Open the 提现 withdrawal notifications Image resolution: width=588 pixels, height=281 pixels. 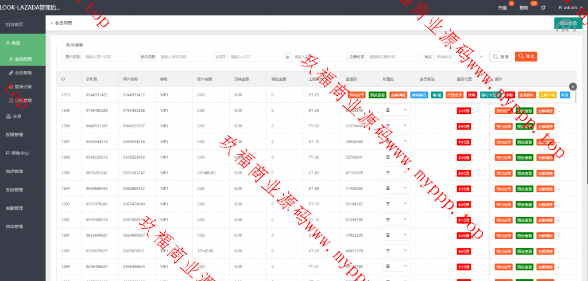[524, 7]
